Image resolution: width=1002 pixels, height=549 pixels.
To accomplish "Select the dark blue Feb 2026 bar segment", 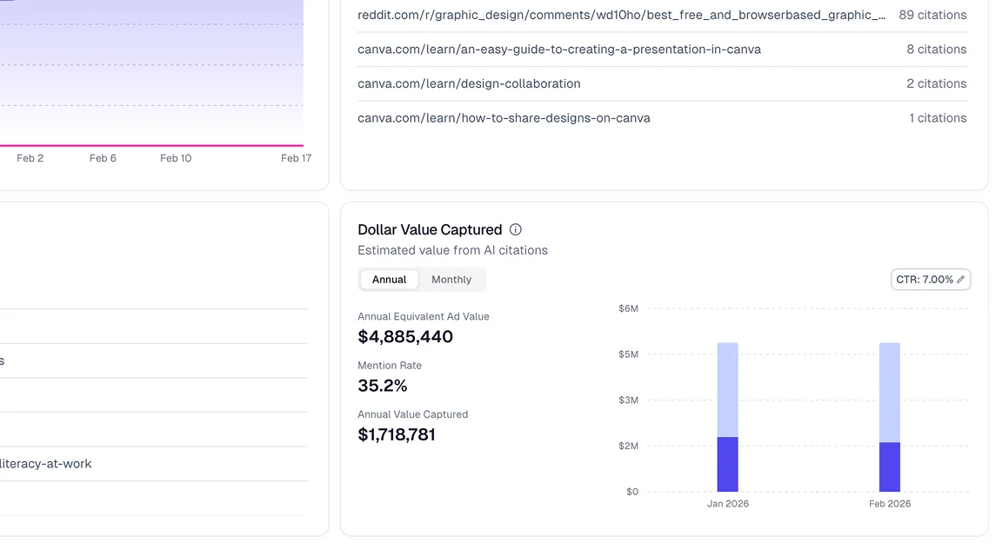I will click(x=889, y=467).
